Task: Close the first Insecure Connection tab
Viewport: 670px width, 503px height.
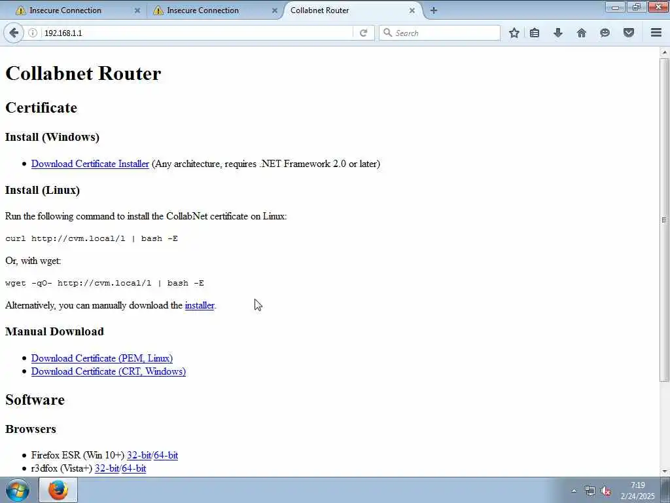Action: pyautogui.click(x=137, y=10)
